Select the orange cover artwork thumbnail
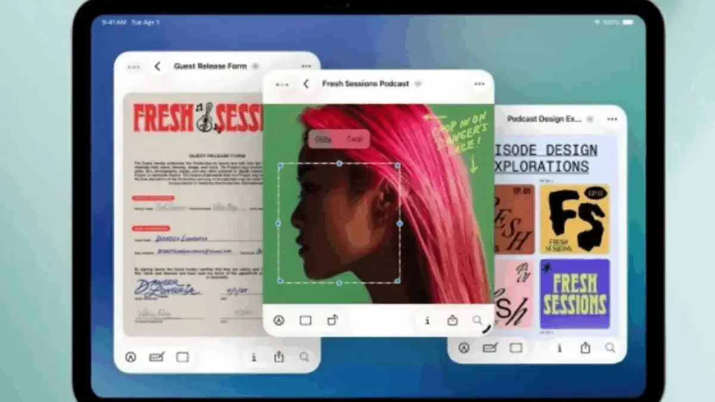The height and width of the screenshot is (402, 715). 514,219
